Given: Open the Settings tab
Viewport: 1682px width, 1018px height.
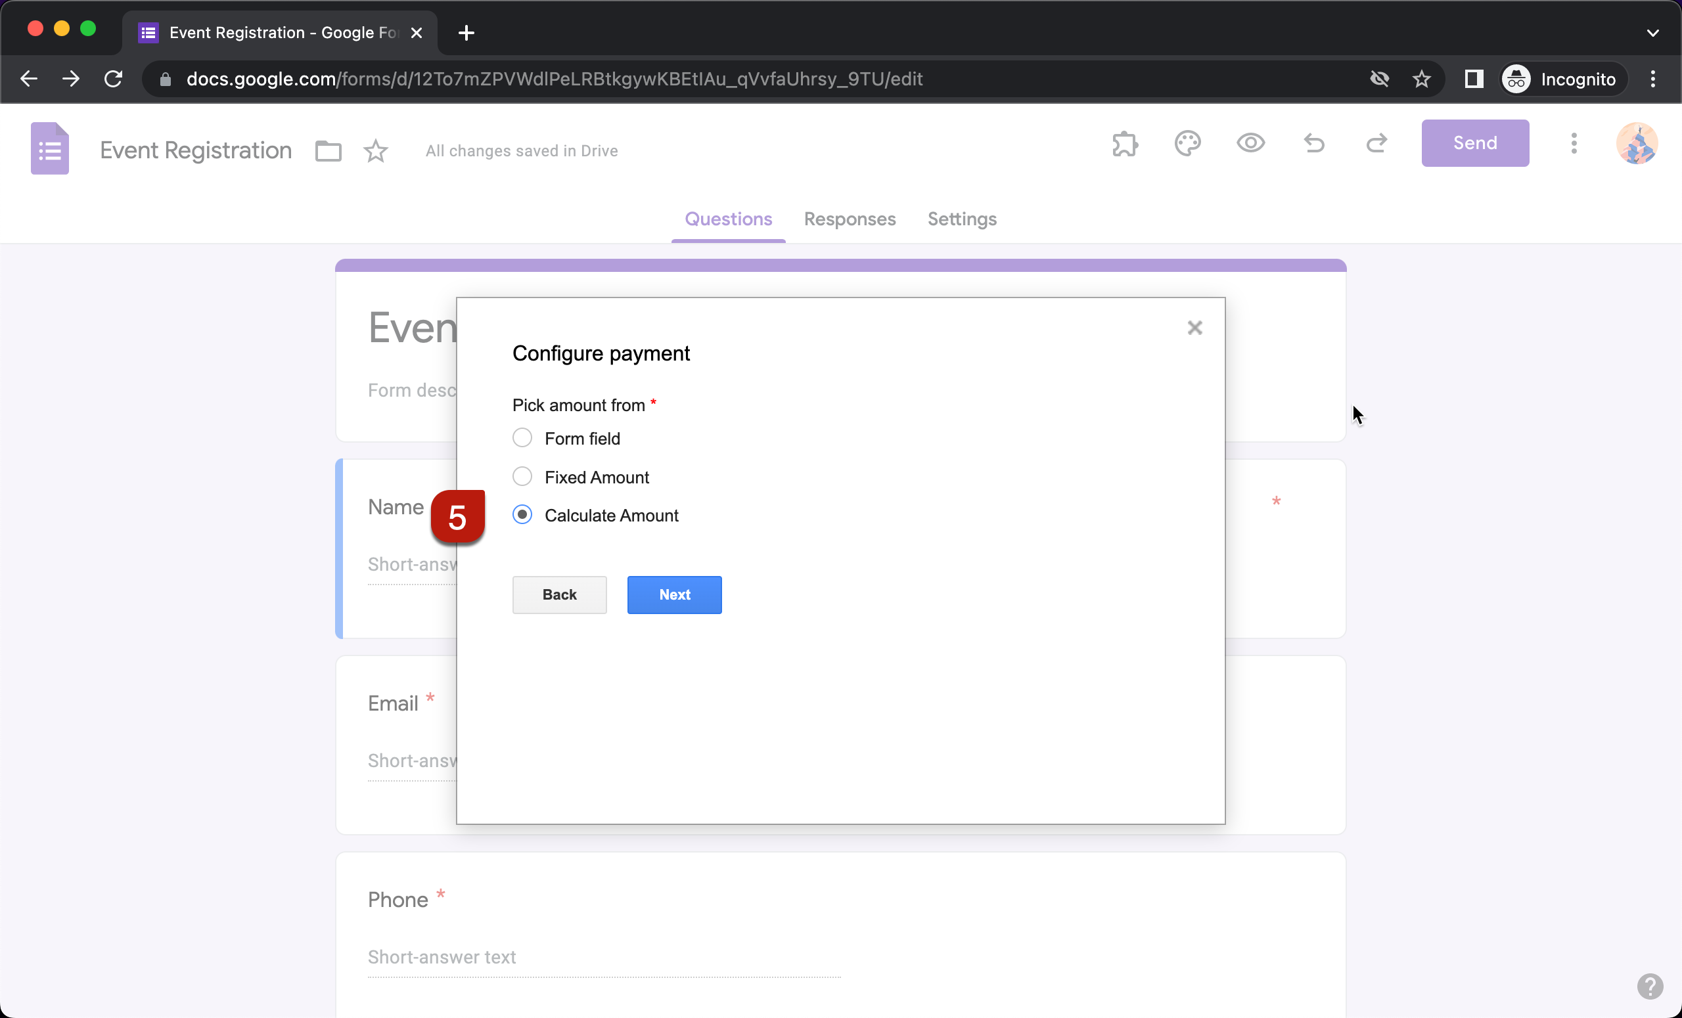Looking at the screenshot, I should [x=962, y=219].
